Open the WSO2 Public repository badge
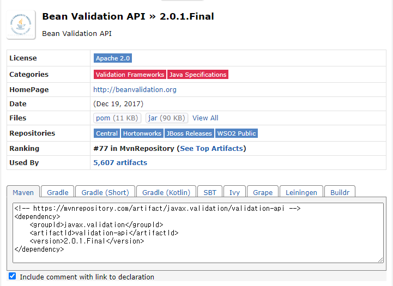393x286 pixels. click(237, 133)
